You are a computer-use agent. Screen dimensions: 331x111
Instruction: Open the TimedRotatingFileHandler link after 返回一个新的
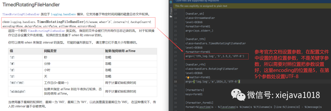click(x=46, y=31)
